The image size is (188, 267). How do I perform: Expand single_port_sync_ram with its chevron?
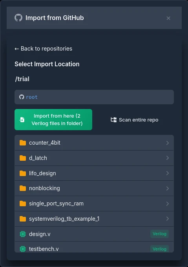pyautogui.click(x=167, y=203)
